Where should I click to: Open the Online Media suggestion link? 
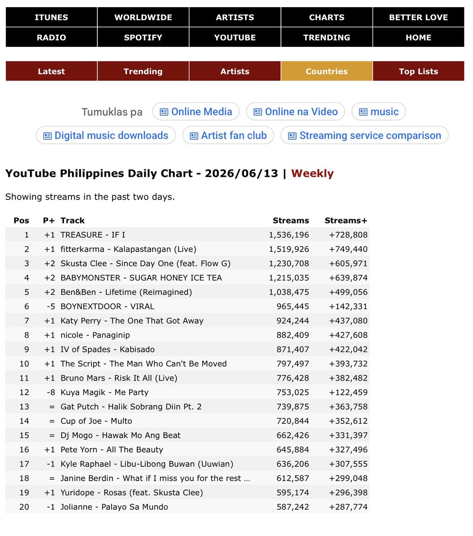click(x=196, y=112)
